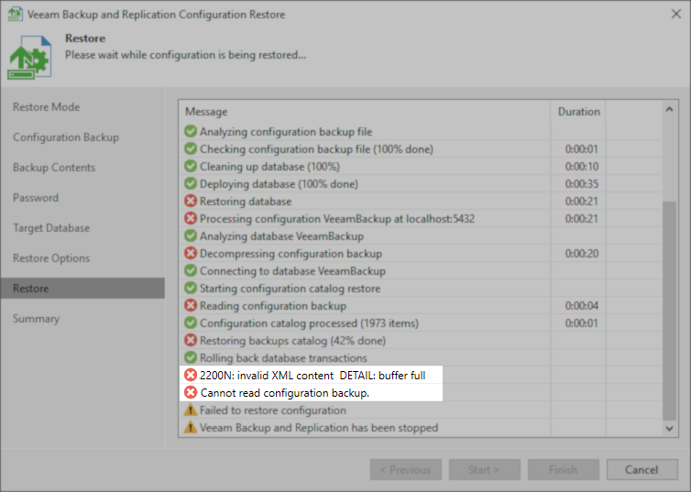Click the large restore configuration header icon

[x=29, y=57]
